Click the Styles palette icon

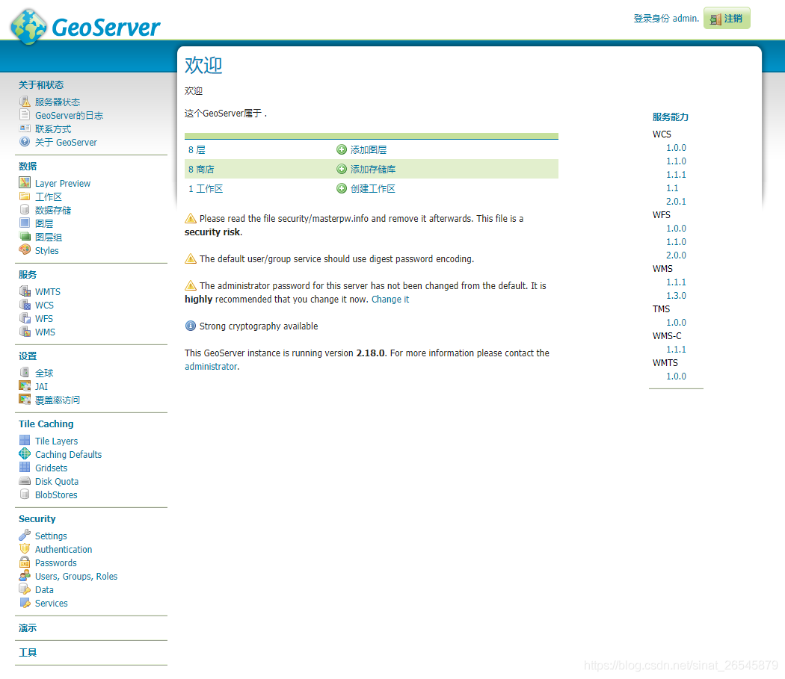[25, 249]
